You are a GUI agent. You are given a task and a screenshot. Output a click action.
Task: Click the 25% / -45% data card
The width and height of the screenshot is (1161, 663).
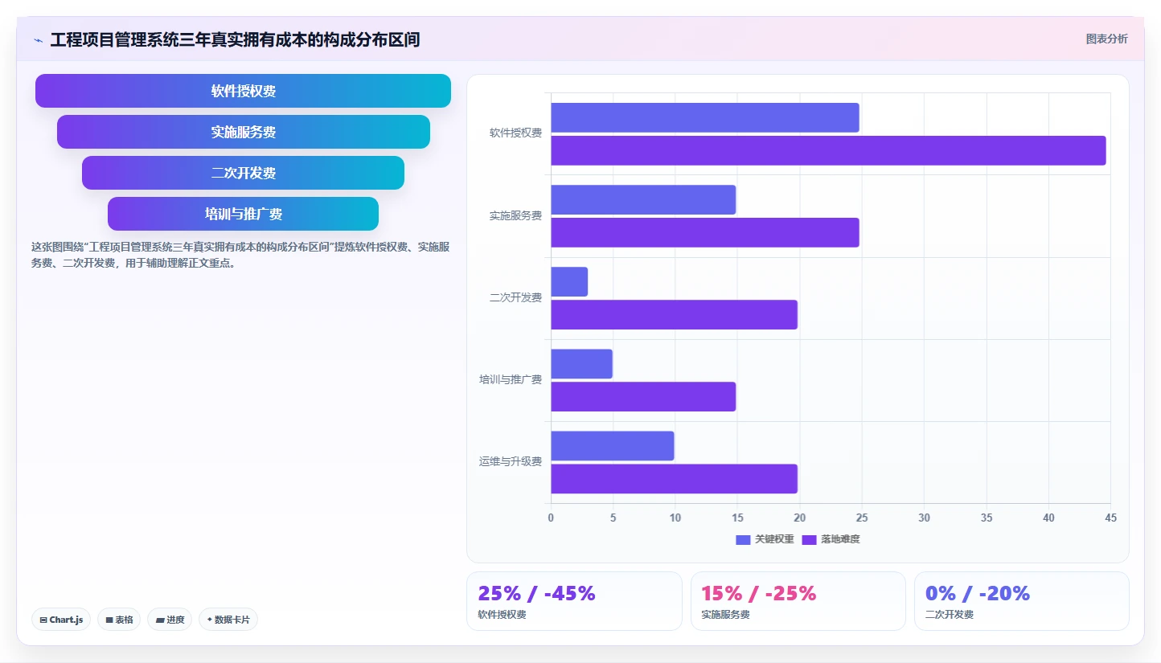(574, 601)
